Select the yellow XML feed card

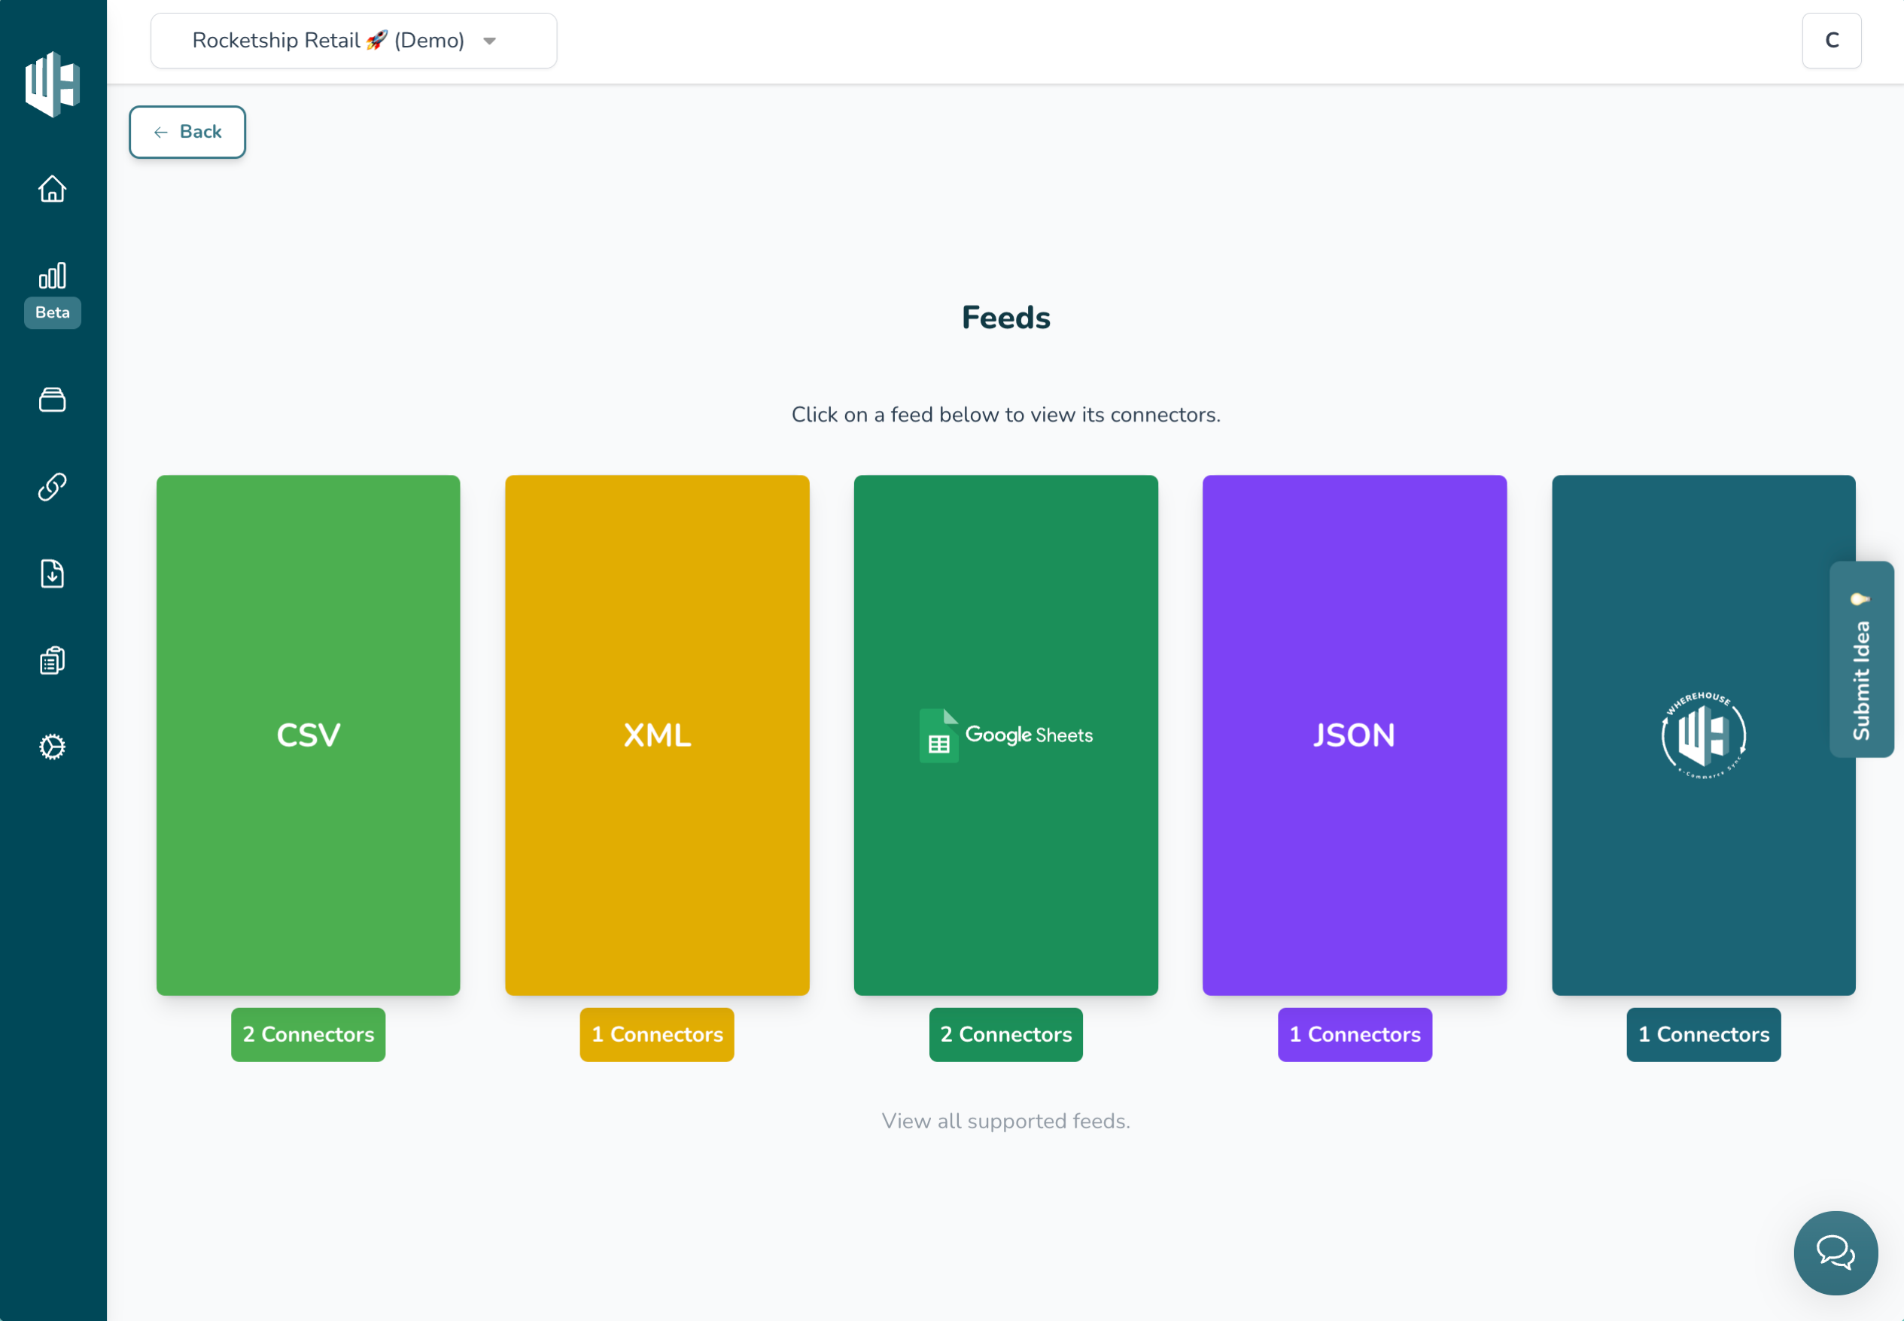pyautogui.click(x=656, y=735)
